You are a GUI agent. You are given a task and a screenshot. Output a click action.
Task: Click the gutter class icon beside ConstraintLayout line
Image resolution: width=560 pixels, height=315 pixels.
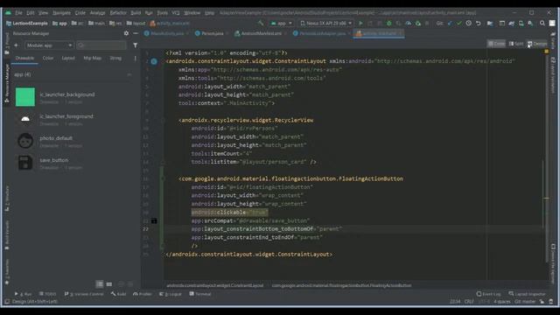pos(154,61)
